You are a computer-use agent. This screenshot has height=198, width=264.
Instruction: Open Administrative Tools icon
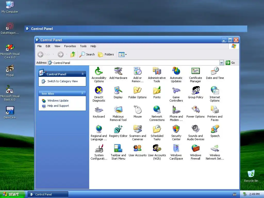click(157, 71)
